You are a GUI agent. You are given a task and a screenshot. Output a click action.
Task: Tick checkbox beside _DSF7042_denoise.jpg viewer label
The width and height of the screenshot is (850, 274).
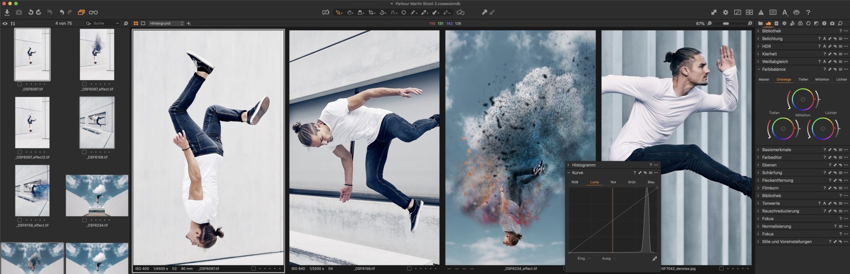coord(721,269)
